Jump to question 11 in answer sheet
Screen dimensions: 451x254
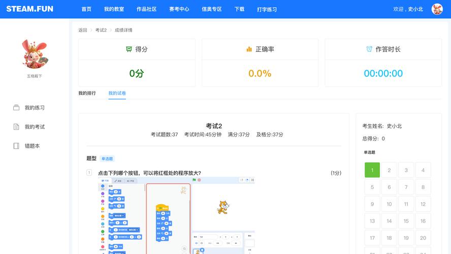pos(406,204)
